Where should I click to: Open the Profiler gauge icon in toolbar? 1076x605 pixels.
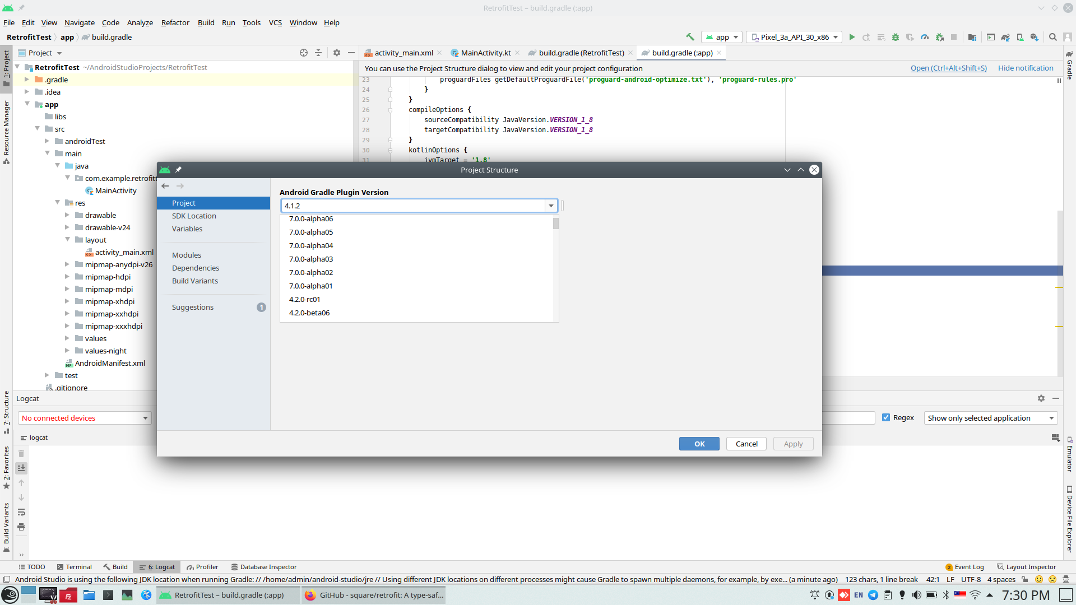point(925,37)
